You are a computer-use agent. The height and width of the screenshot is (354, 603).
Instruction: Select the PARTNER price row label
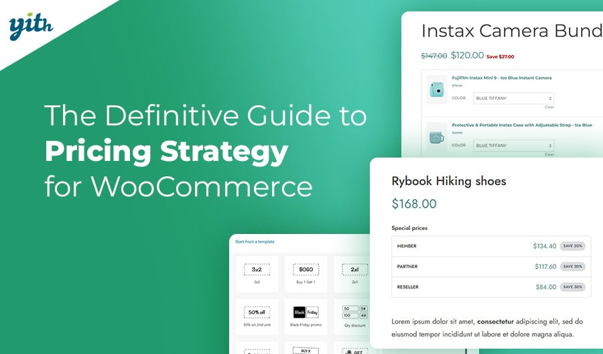point(407,266)
